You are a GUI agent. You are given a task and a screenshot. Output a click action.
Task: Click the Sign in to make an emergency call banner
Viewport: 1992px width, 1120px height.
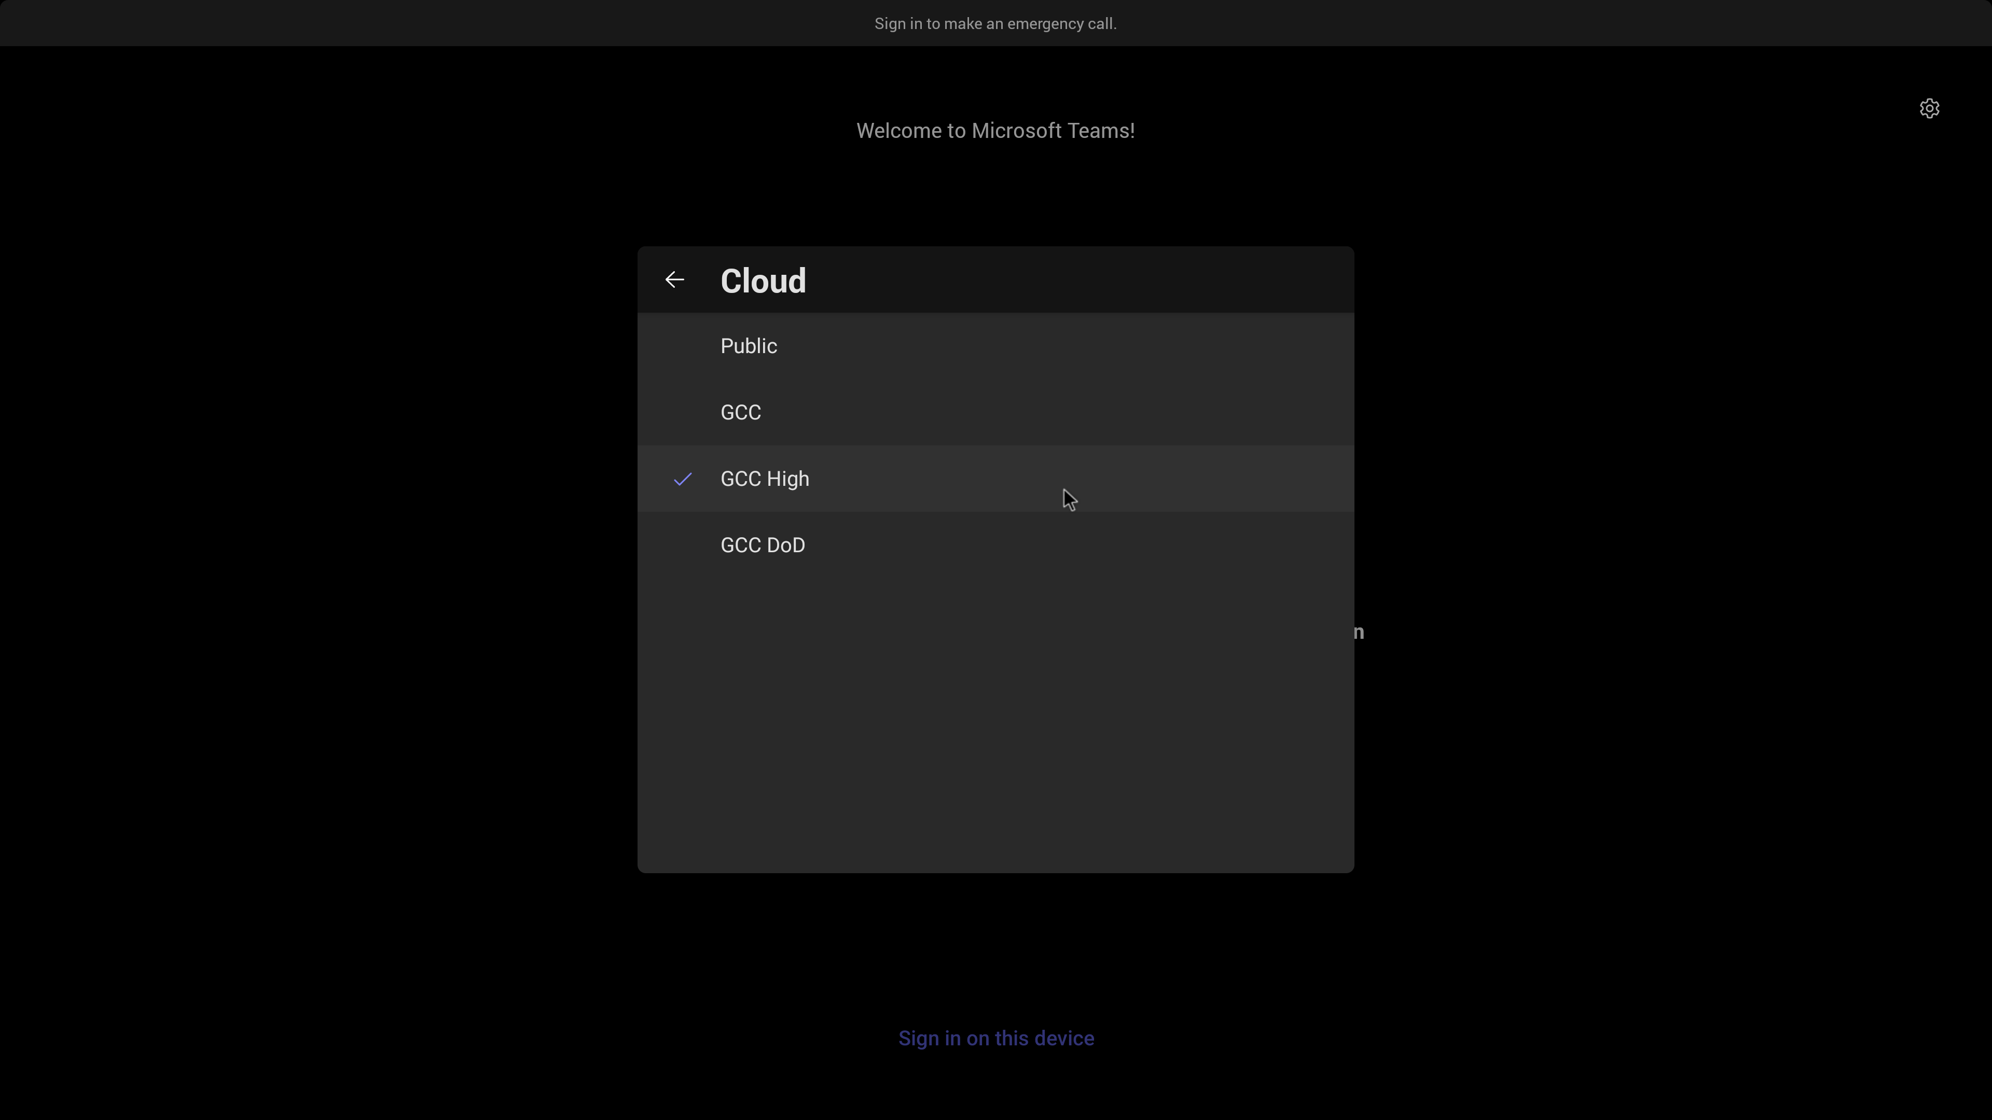[x=995, y=23]
